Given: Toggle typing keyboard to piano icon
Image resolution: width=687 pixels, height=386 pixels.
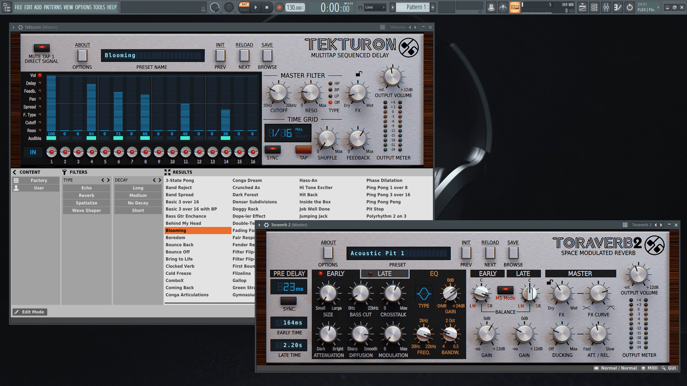Looking at the screenshot, I should (515, 7).
